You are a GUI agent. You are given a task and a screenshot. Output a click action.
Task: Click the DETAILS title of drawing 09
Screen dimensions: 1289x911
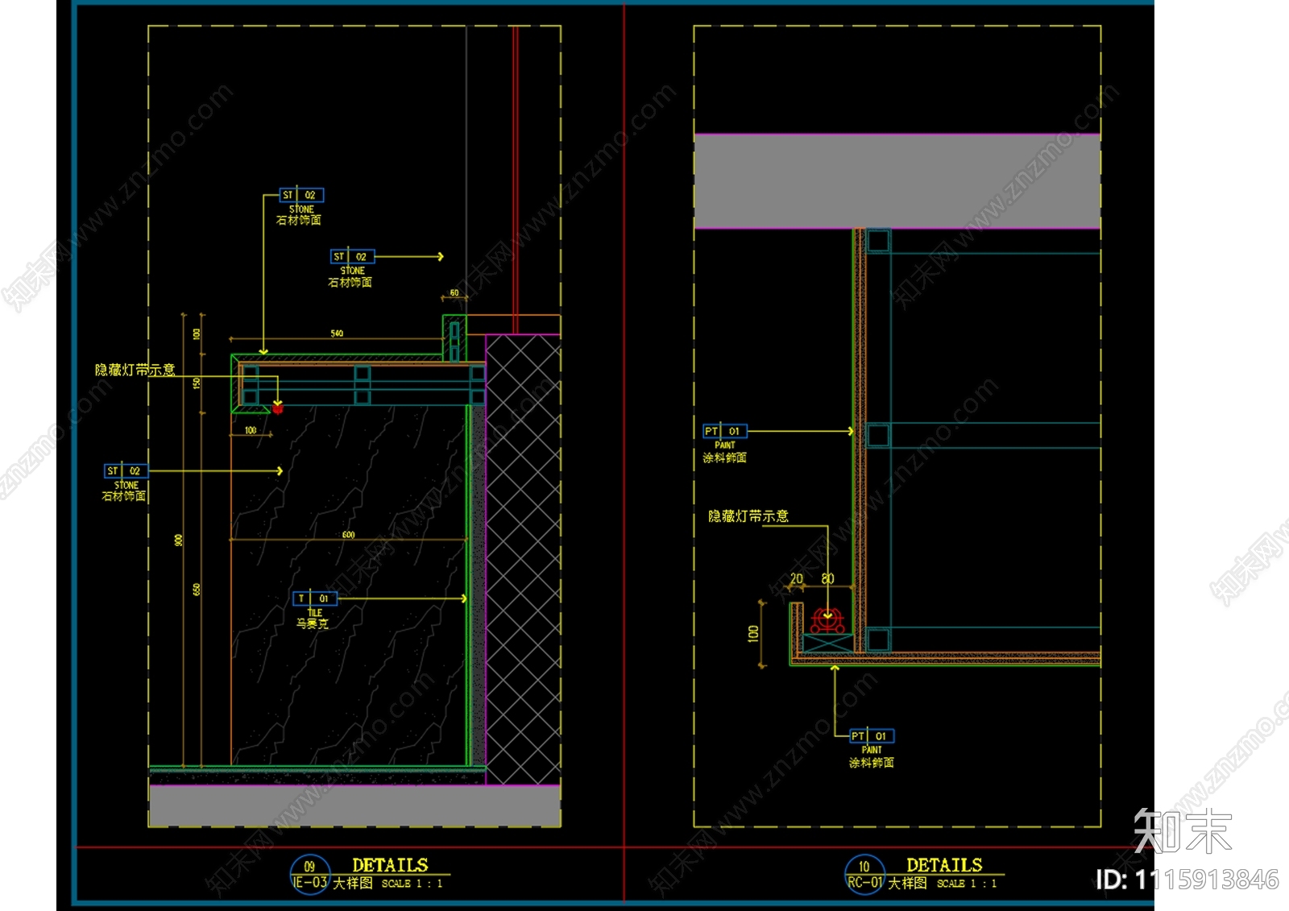[x=390, y=865]
